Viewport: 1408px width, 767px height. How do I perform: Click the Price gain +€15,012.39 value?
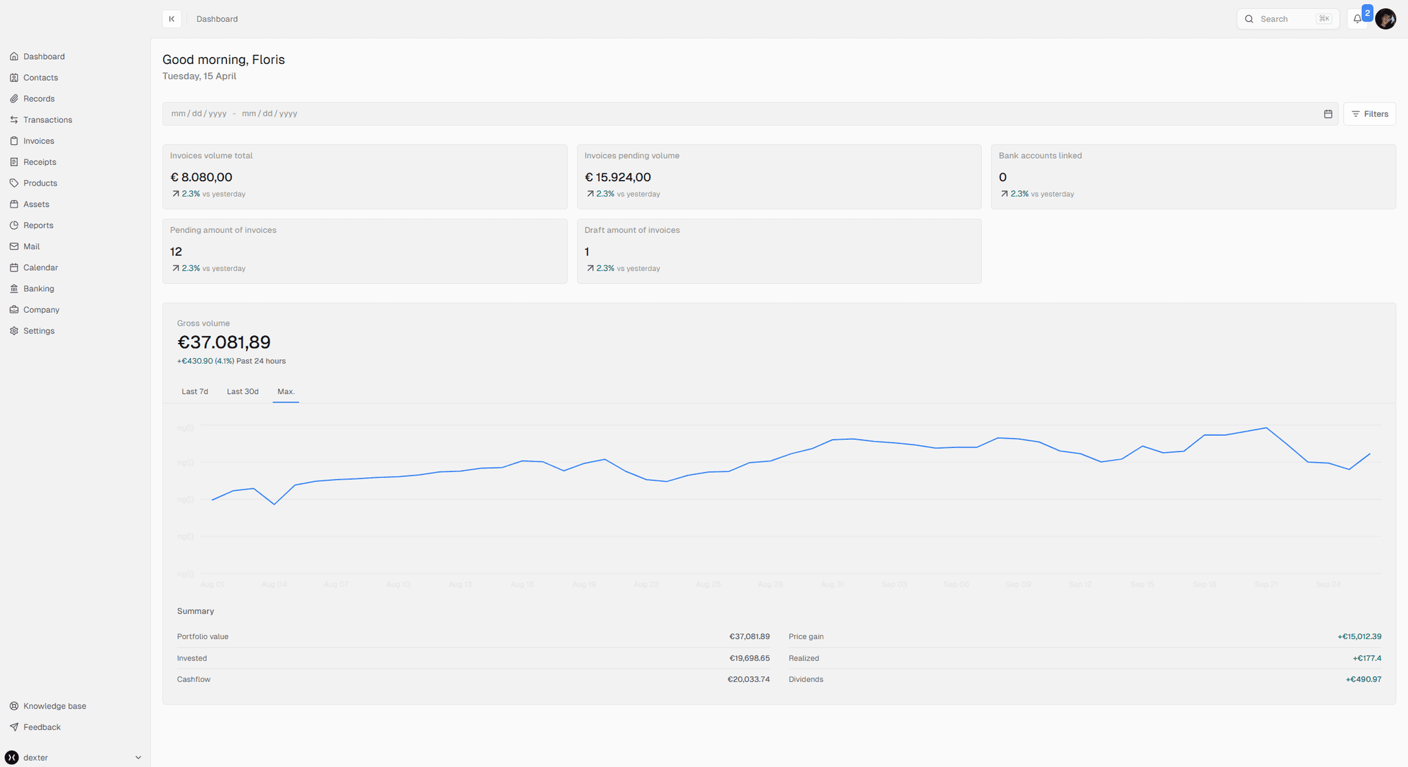click(x=1359, y=637)
